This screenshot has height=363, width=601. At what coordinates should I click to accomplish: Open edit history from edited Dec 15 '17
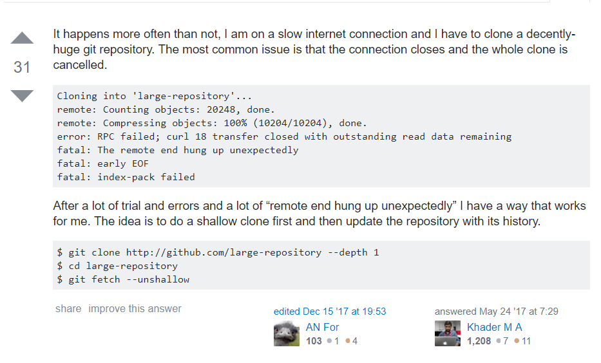point(330,312)
